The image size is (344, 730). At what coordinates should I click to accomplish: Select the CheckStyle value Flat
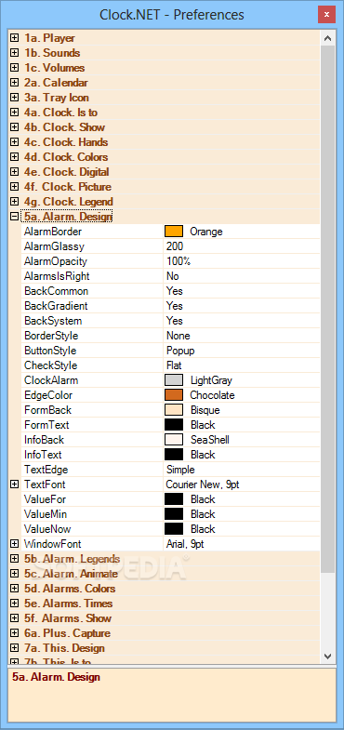point(174,365)
